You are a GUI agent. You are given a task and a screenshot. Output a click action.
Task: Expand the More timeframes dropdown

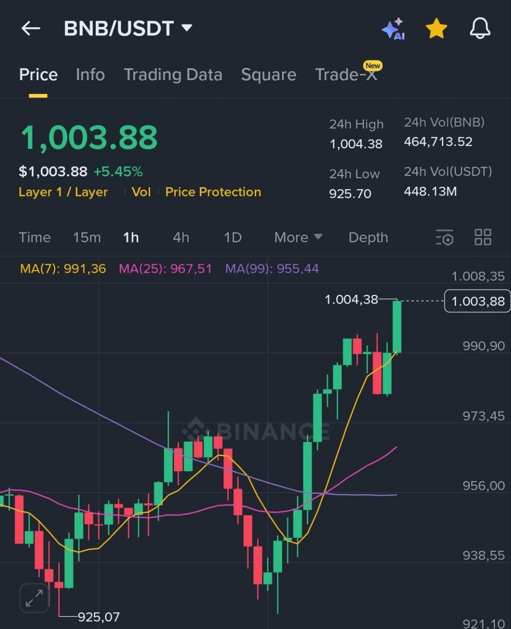point(298,237)
